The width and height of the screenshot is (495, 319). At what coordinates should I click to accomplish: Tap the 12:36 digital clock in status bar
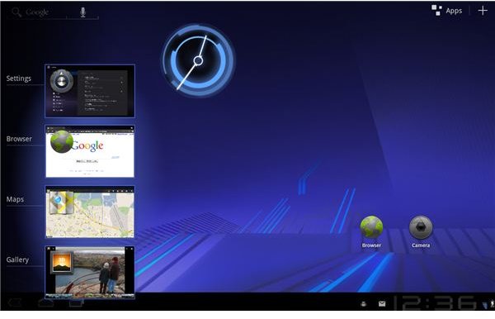click(435, 302)
